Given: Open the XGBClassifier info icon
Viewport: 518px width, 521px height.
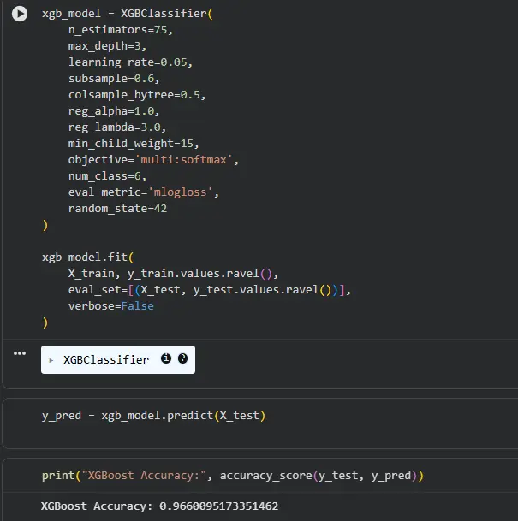Looking at the screenshot, I should click(166, 358).
